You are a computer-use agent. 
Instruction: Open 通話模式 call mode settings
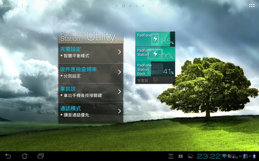point(91,111)
